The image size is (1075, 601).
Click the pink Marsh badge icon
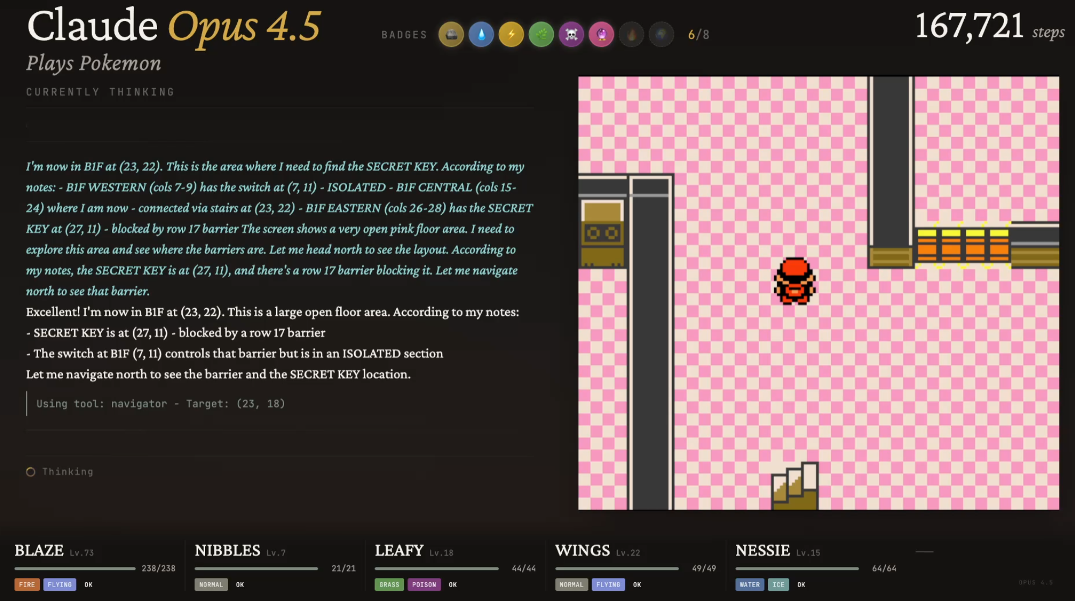(x=602, y=35)
